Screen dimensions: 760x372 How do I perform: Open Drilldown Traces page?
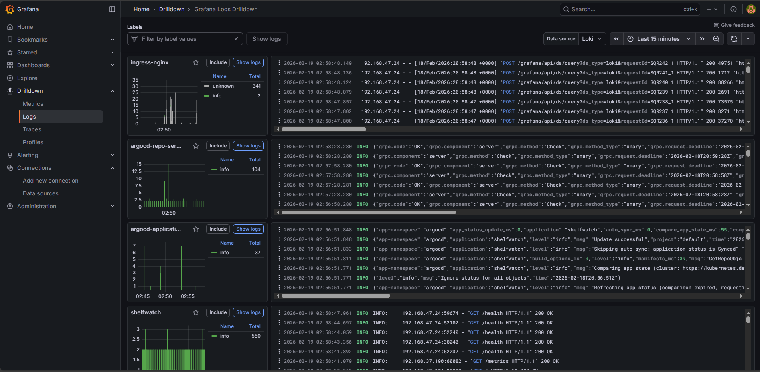click(x=32, y=129)
